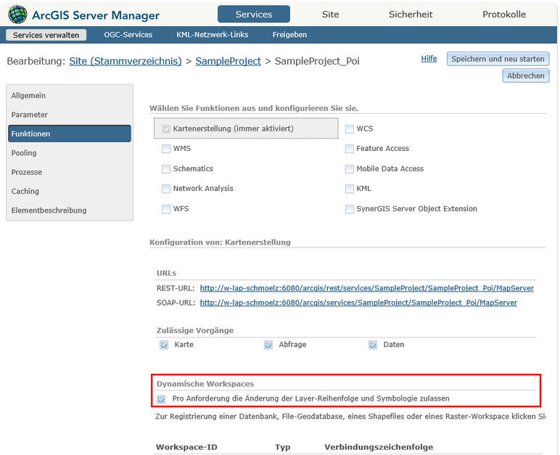560x455 pixels.
Task: Open the Site main tab
Action: 330,15
